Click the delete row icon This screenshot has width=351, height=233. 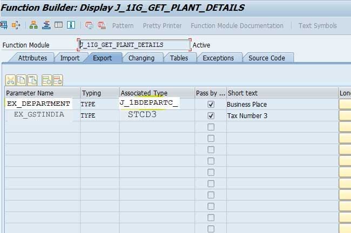click(57, 80)
